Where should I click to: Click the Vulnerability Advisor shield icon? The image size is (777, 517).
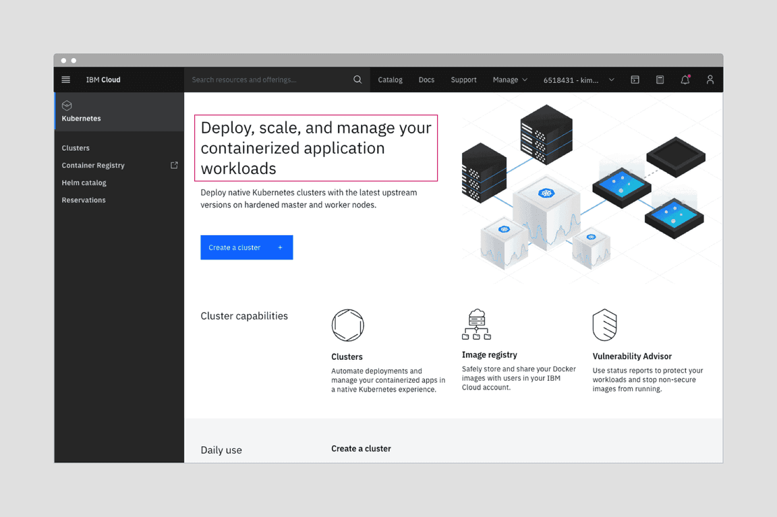pos(604,324)
